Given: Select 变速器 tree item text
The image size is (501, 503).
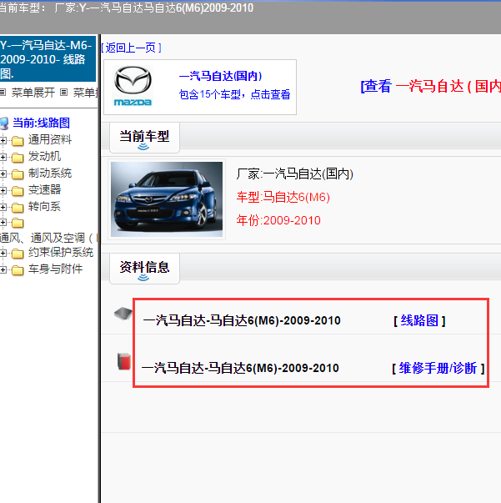Looking at the screenshot, I should click(44, 189).
